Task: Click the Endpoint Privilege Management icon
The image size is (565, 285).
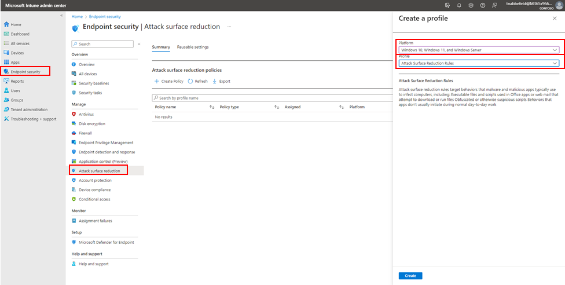Action: (x=74, y=142)
